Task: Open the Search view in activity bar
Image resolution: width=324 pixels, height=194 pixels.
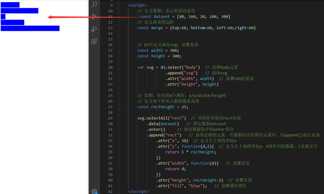Action: [94, 4]
